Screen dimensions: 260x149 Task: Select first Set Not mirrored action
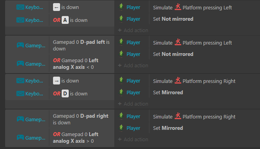tap(173, 19)
